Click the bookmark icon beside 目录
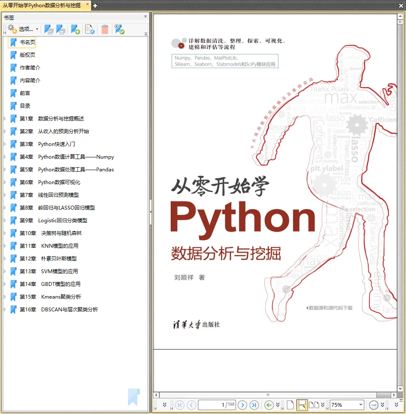This screenshot has height=414, width=406. pos(13,106)
